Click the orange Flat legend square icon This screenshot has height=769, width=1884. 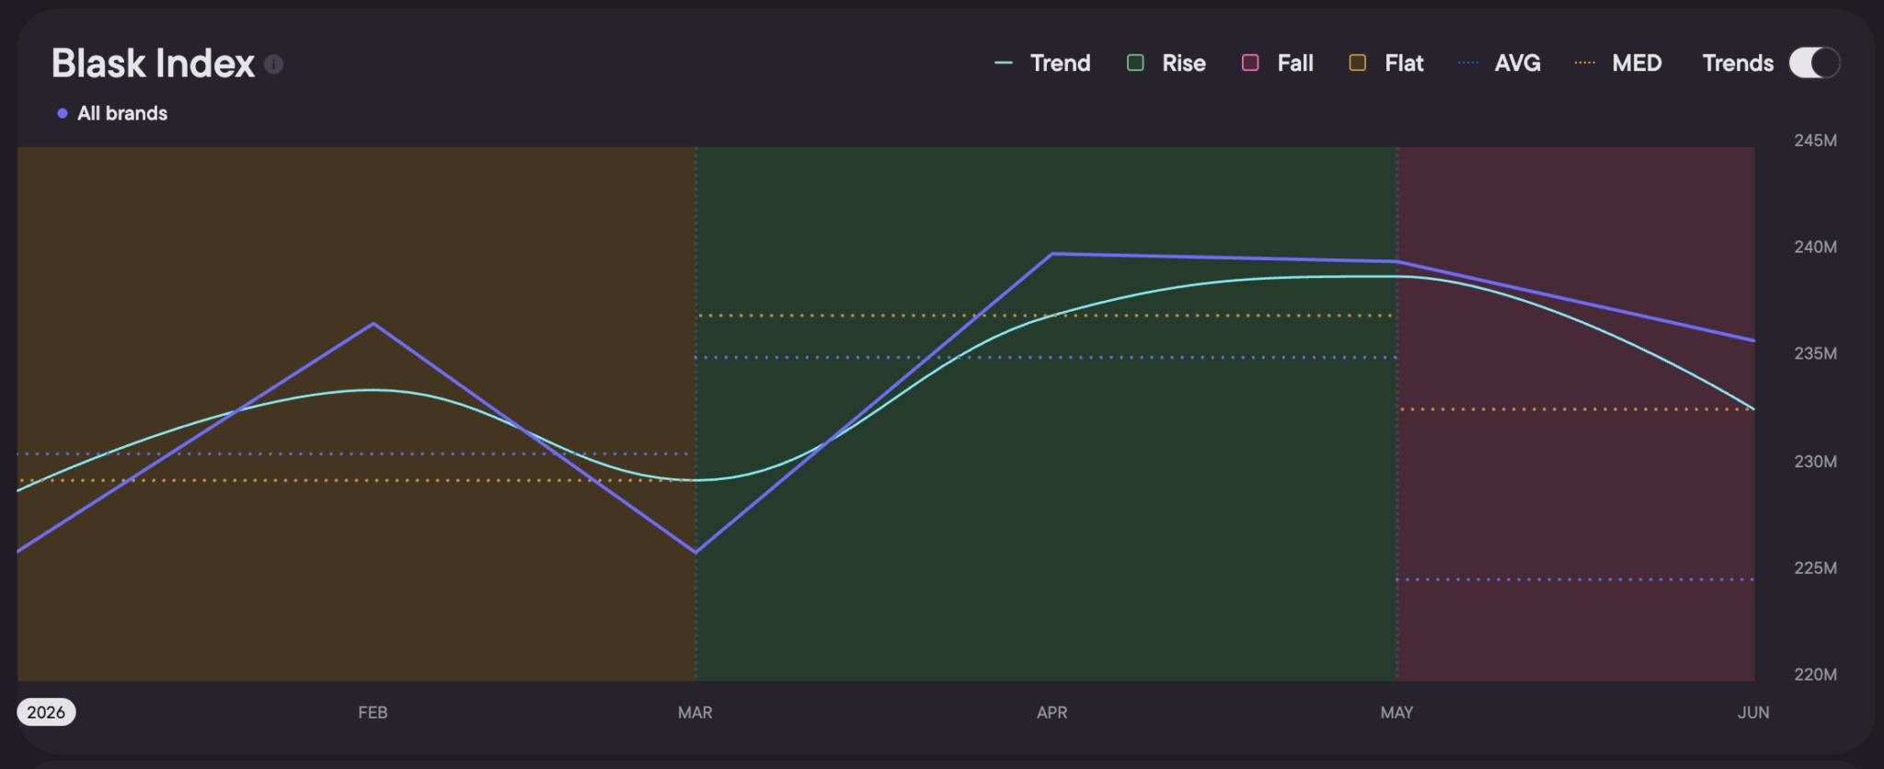(x=1357, y=63)
